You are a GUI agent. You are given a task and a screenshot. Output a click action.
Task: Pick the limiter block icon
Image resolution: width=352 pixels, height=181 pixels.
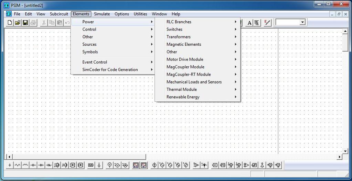coord(254,165)
